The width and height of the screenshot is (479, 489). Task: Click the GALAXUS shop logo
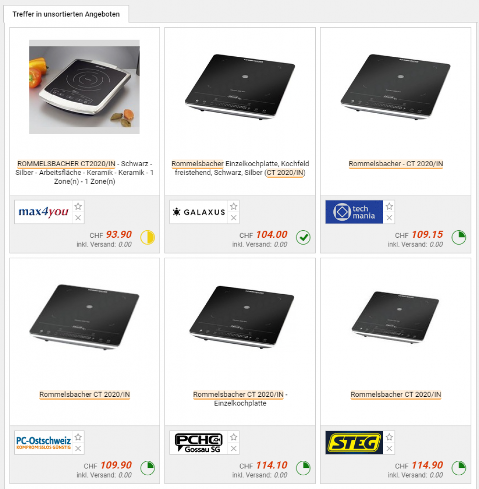coord(199,212)
